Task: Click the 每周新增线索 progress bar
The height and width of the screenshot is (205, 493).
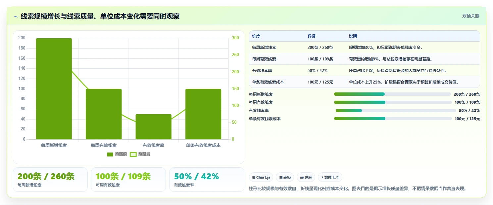Action: 392,94
